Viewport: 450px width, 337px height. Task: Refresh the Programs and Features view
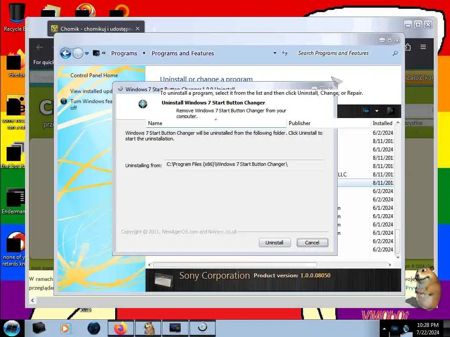tap(284, 53)
